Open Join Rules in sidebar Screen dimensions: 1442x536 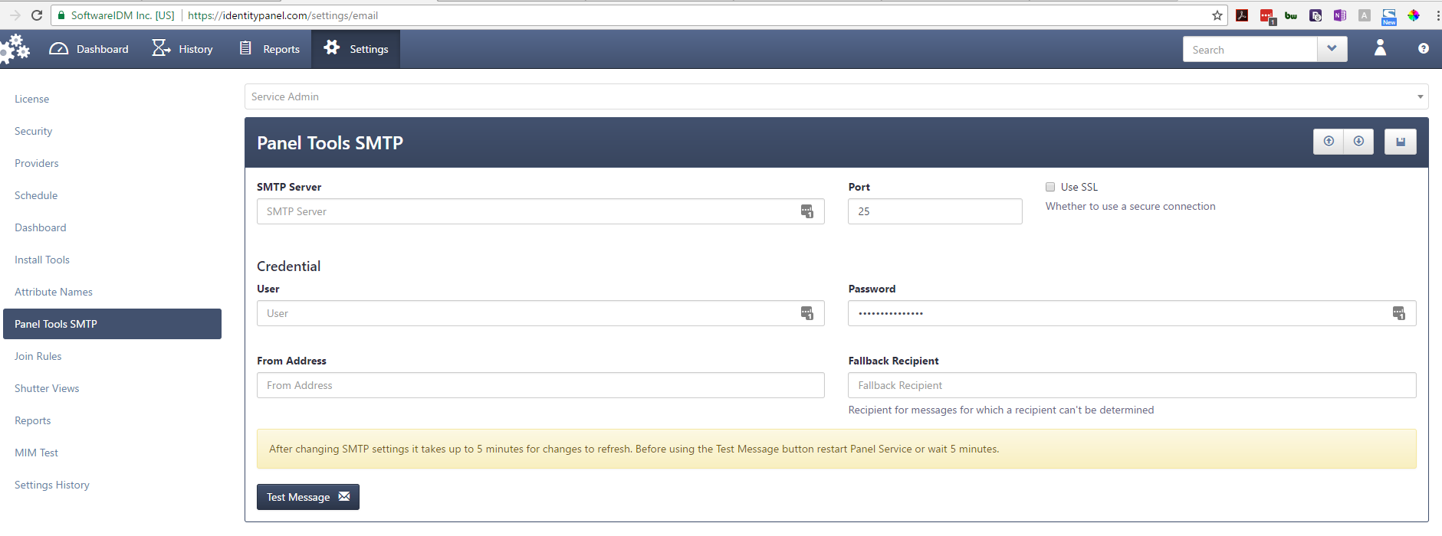[38, 356]
